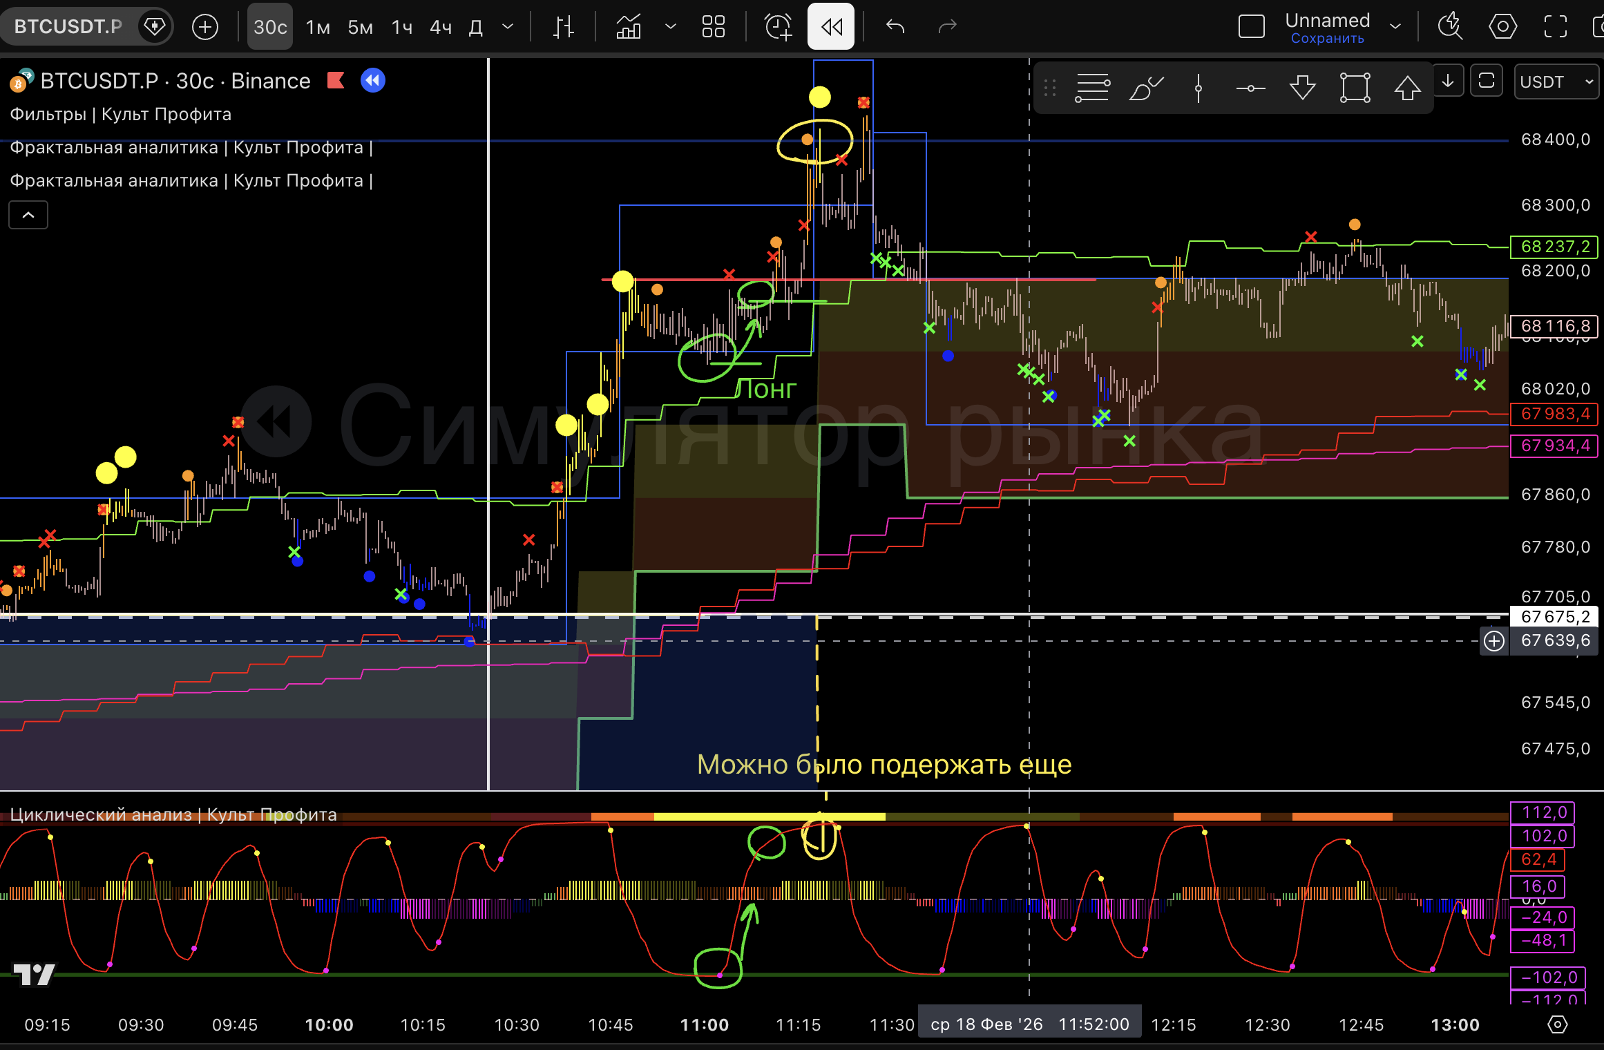Select the Fib retracement drawing tool
Viewport: 1604px width, 1050px height.
[x=1092, y=88]
